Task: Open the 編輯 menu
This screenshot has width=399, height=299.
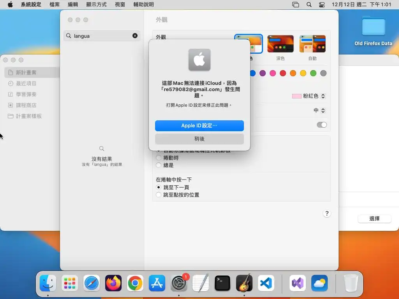Action: [x=73, y=5]
